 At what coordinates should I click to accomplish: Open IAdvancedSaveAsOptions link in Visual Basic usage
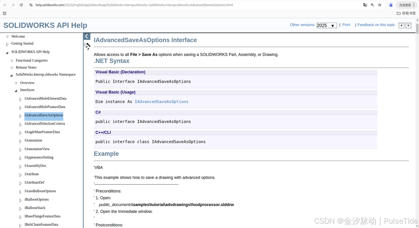coord(161,102)
